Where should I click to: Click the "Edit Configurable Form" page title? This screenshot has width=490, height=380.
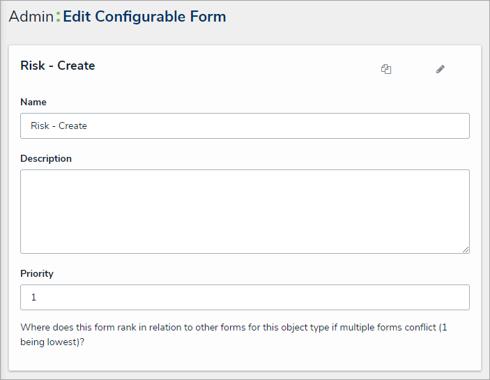pos(144,17)
